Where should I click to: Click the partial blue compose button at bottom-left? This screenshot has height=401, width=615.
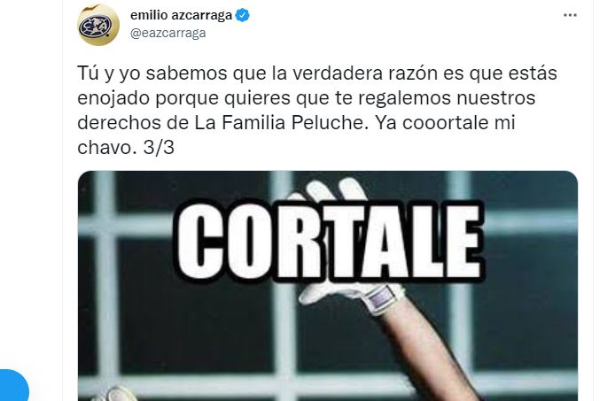point(14,385)
